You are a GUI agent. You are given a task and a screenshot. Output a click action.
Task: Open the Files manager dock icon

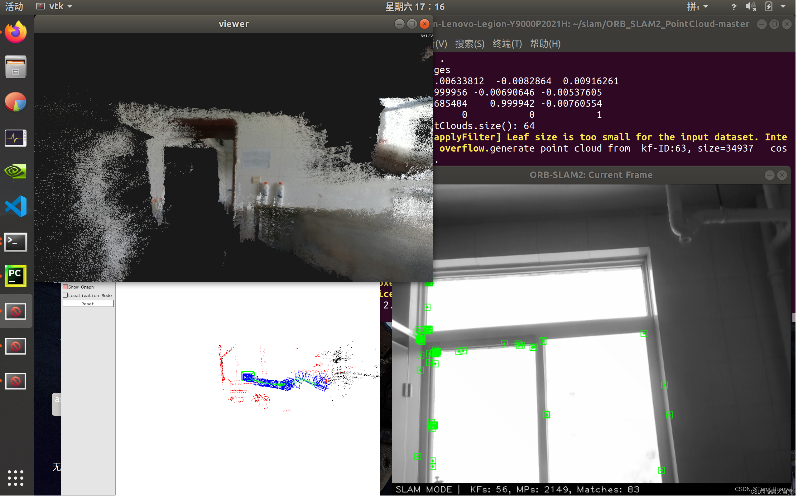(16, 67)
